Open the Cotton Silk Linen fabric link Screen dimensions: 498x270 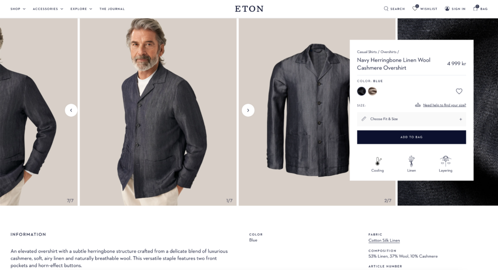click(x=384, y=240)
